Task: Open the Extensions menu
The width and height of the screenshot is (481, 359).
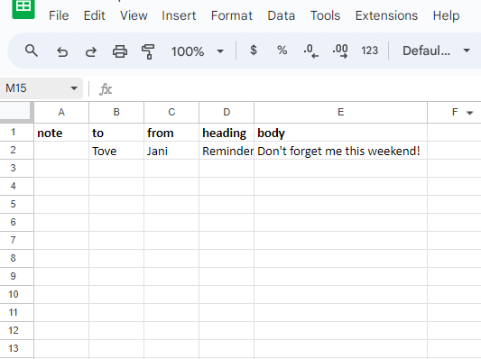Action: click(386, 15)
